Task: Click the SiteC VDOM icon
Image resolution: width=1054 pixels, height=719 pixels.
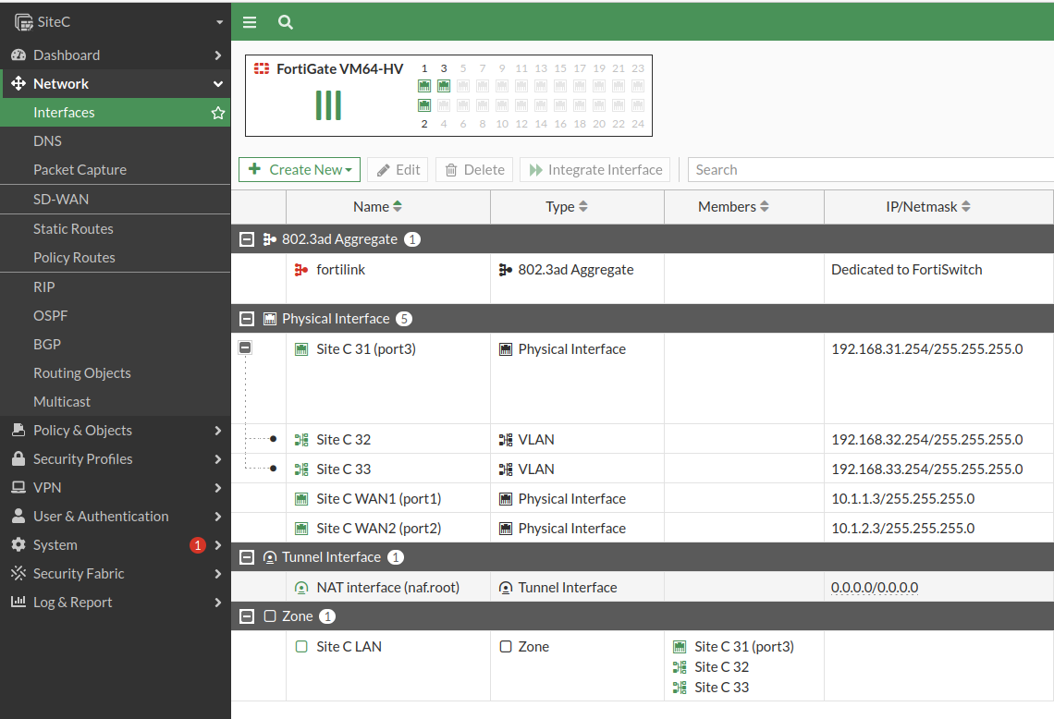Action: [23, 22]
